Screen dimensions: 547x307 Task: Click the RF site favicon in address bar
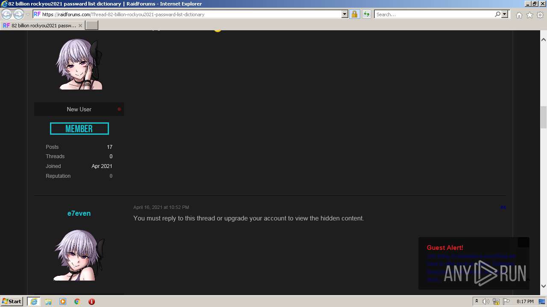pyautogui.click(x=37, y=14)
